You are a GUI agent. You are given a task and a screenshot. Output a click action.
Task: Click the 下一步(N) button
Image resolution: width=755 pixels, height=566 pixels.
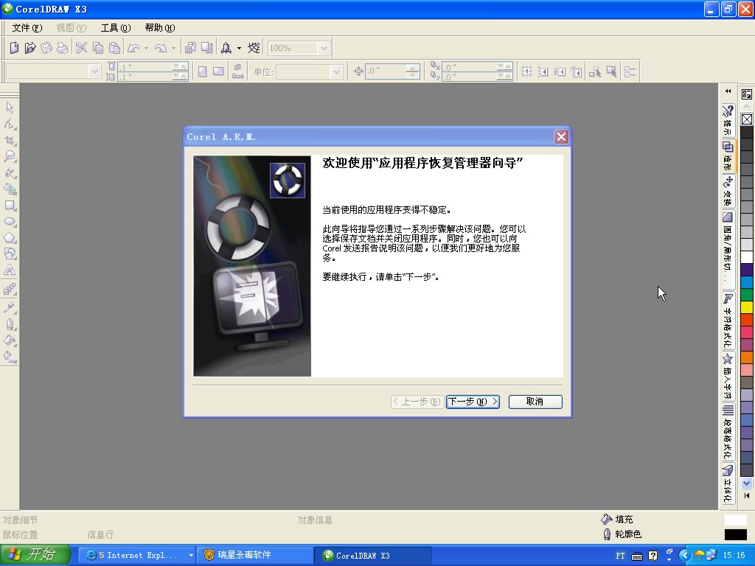coord(473,402)
